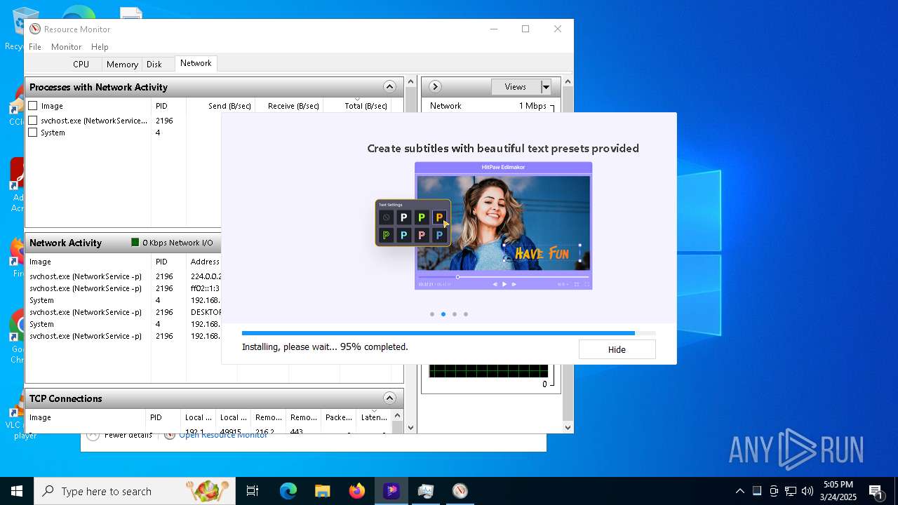Click the Network Activity section header
Viewport: 898px width, 505px height.
[123, 243]
